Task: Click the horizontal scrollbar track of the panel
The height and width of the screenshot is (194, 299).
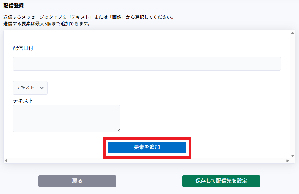Action: [146, 161]
